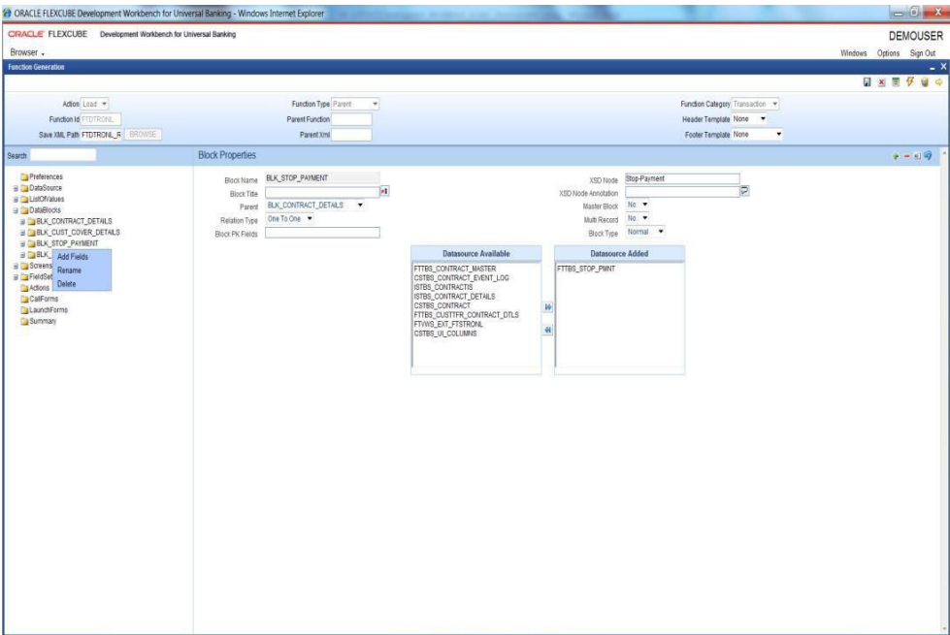Viewport: 950px width, 635px height.
Task: Click the LaunchForms folder icon
Action: pyautogui.click(x=24, y=310)
